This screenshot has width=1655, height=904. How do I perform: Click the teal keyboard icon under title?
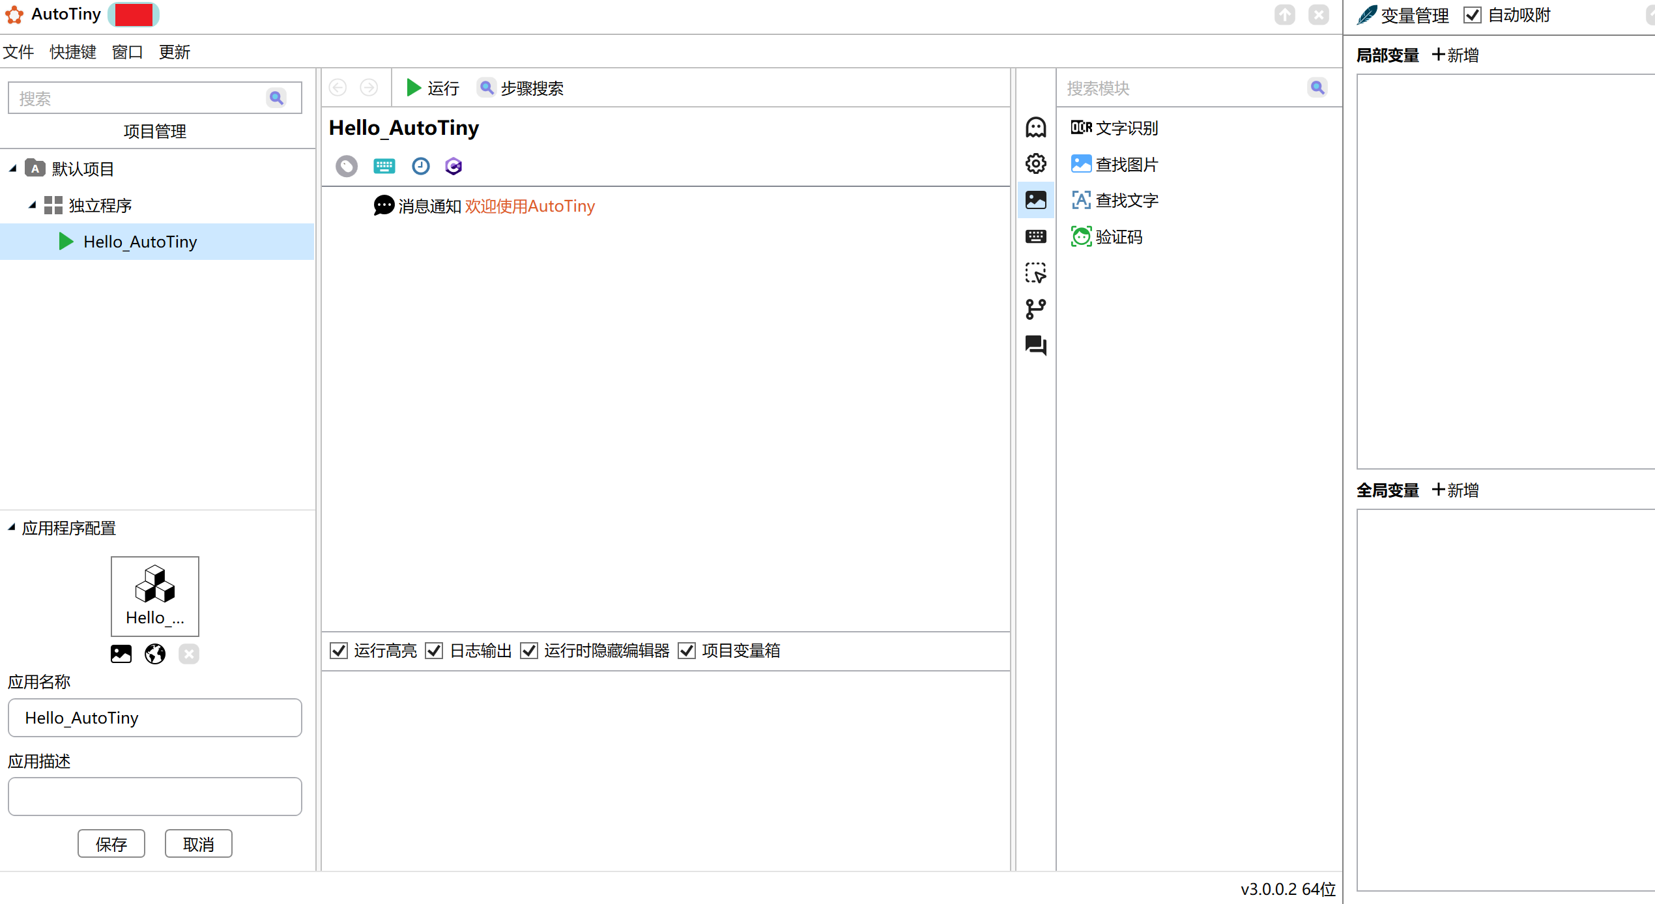point(384,166)
